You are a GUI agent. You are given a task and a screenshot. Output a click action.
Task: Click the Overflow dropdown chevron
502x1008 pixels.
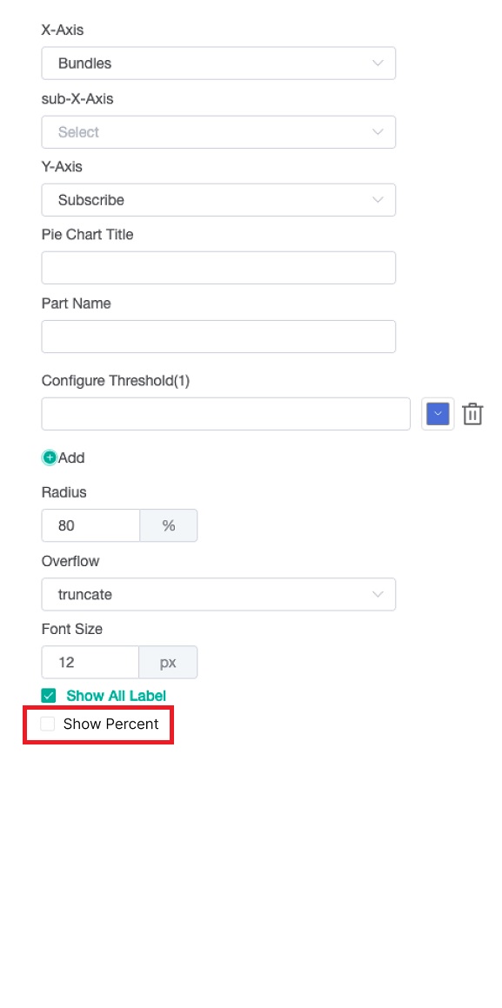pyautogui.click(x=378, y=595)
